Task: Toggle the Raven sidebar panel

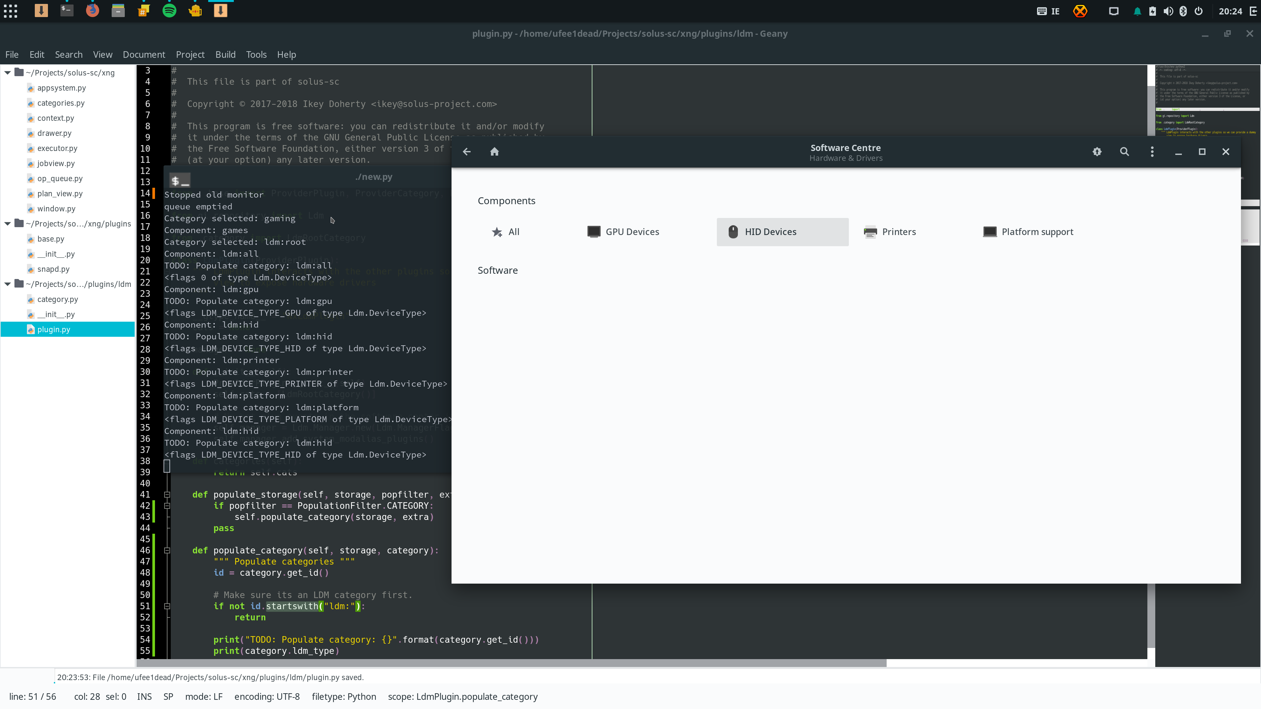Action: click(1253, 11)
